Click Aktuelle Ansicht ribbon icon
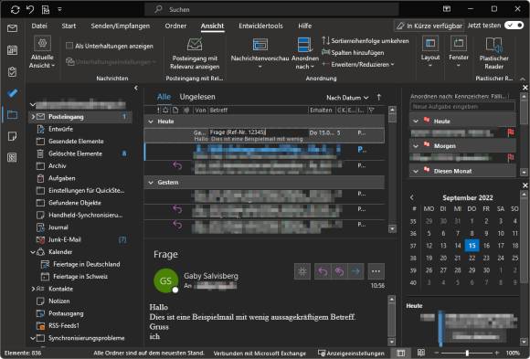This screenshot has width=530, height=359. click(42, 43)
